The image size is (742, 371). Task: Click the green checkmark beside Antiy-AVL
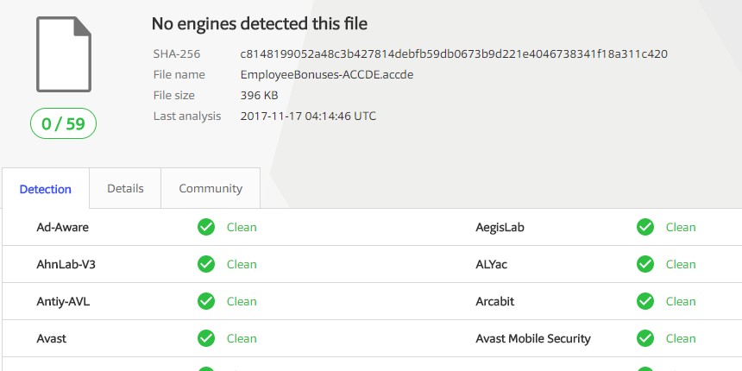click(206, 301)
